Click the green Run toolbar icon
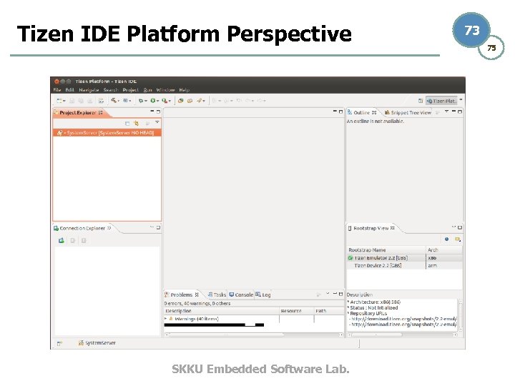 click(153, 101)
